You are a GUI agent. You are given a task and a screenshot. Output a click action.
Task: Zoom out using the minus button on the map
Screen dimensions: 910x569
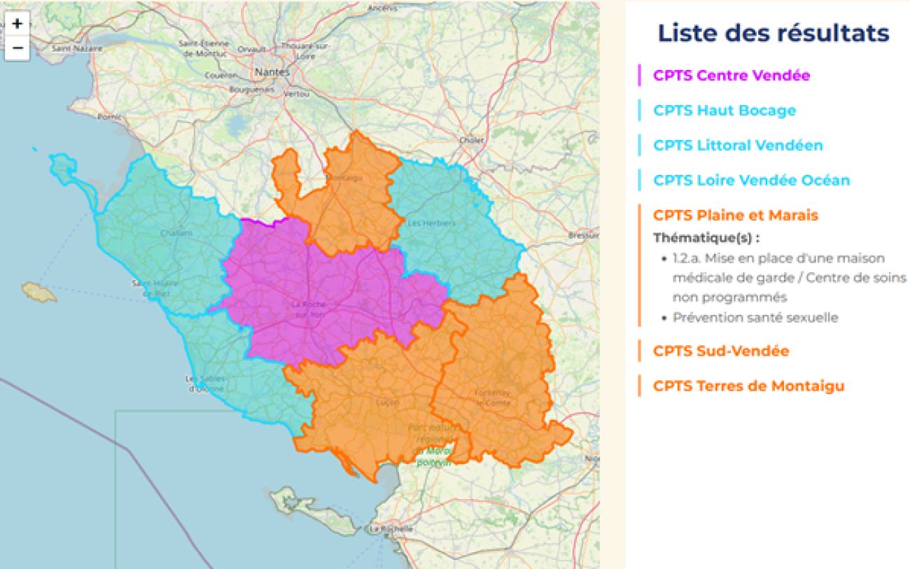tap(17, 48)
